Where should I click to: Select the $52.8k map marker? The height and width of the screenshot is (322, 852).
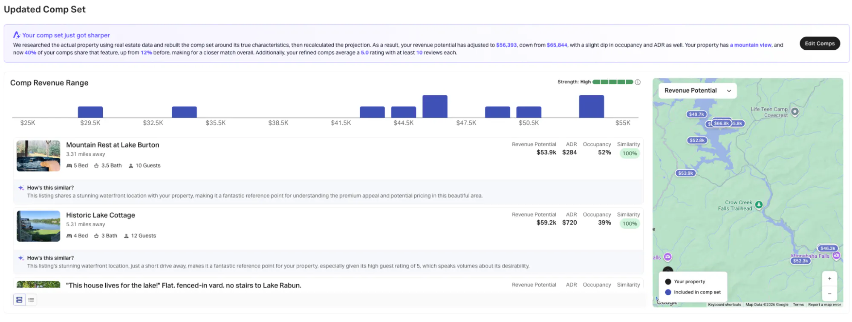(x=697, y=140)
